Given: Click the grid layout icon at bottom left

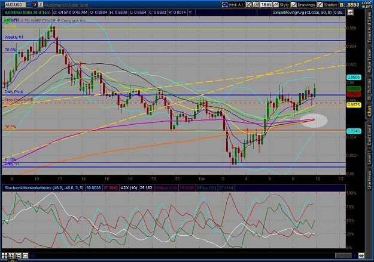Looking at the screenshot, I should tap(5, 256).
